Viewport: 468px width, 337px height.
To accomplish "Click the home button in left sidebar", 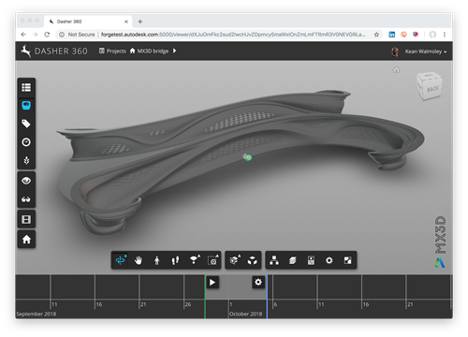I will (x=26, y=240).
